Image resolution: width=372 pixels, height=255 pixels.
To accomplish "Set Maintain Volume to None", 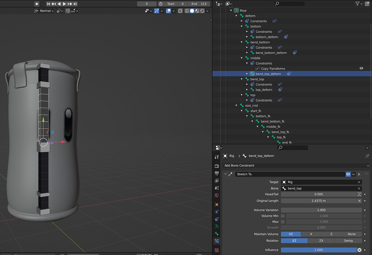I will [x=351, y=234].
